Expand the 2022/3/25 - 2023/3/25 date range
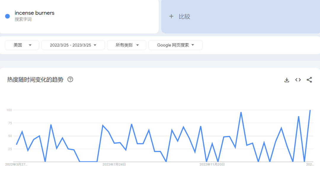This screenshot has height=177, width=320. coord(73,45)
